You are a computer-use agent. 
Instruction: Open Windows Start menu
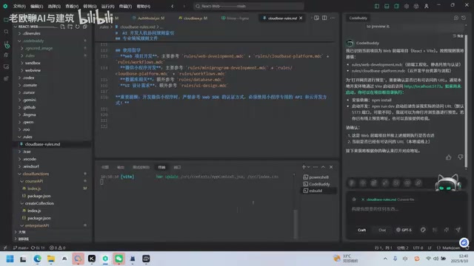coord(10,259)
